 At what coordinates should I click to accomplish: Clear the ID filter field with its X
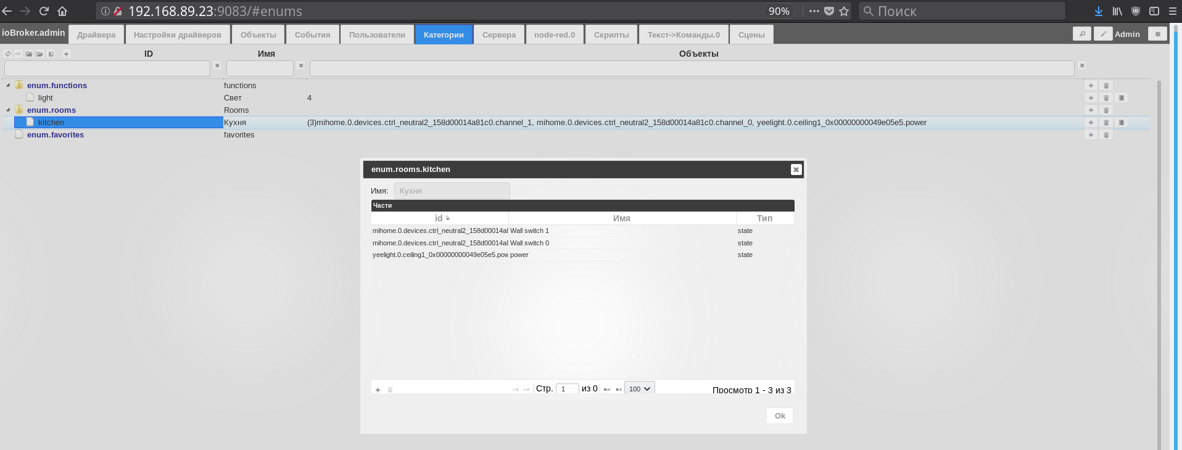[x=217, y=65]
